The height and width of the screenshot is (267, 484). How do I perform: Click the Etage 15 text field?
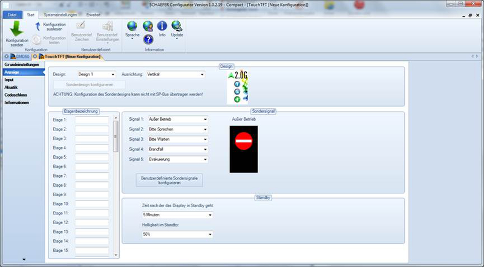(92, 250)
